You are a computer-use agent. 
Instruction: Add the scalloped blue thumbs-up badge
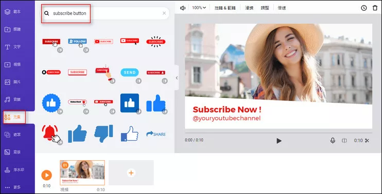click(x=51, y=103)
